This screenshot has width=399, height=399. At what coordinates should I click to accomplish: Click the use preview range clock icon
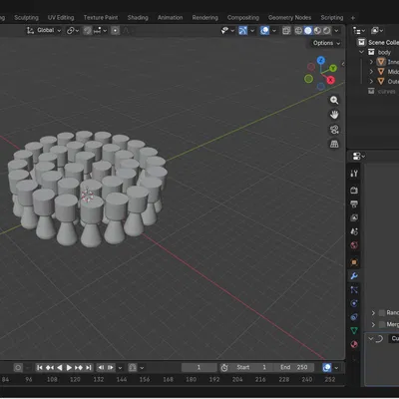[224, 367]
